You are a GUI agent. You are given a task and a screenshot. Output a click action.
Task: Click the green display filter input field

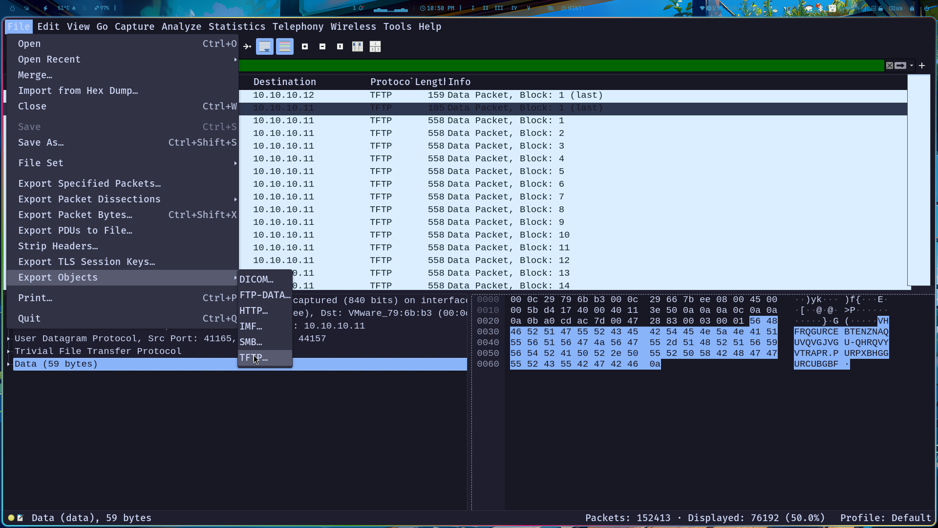pos(561,66)
